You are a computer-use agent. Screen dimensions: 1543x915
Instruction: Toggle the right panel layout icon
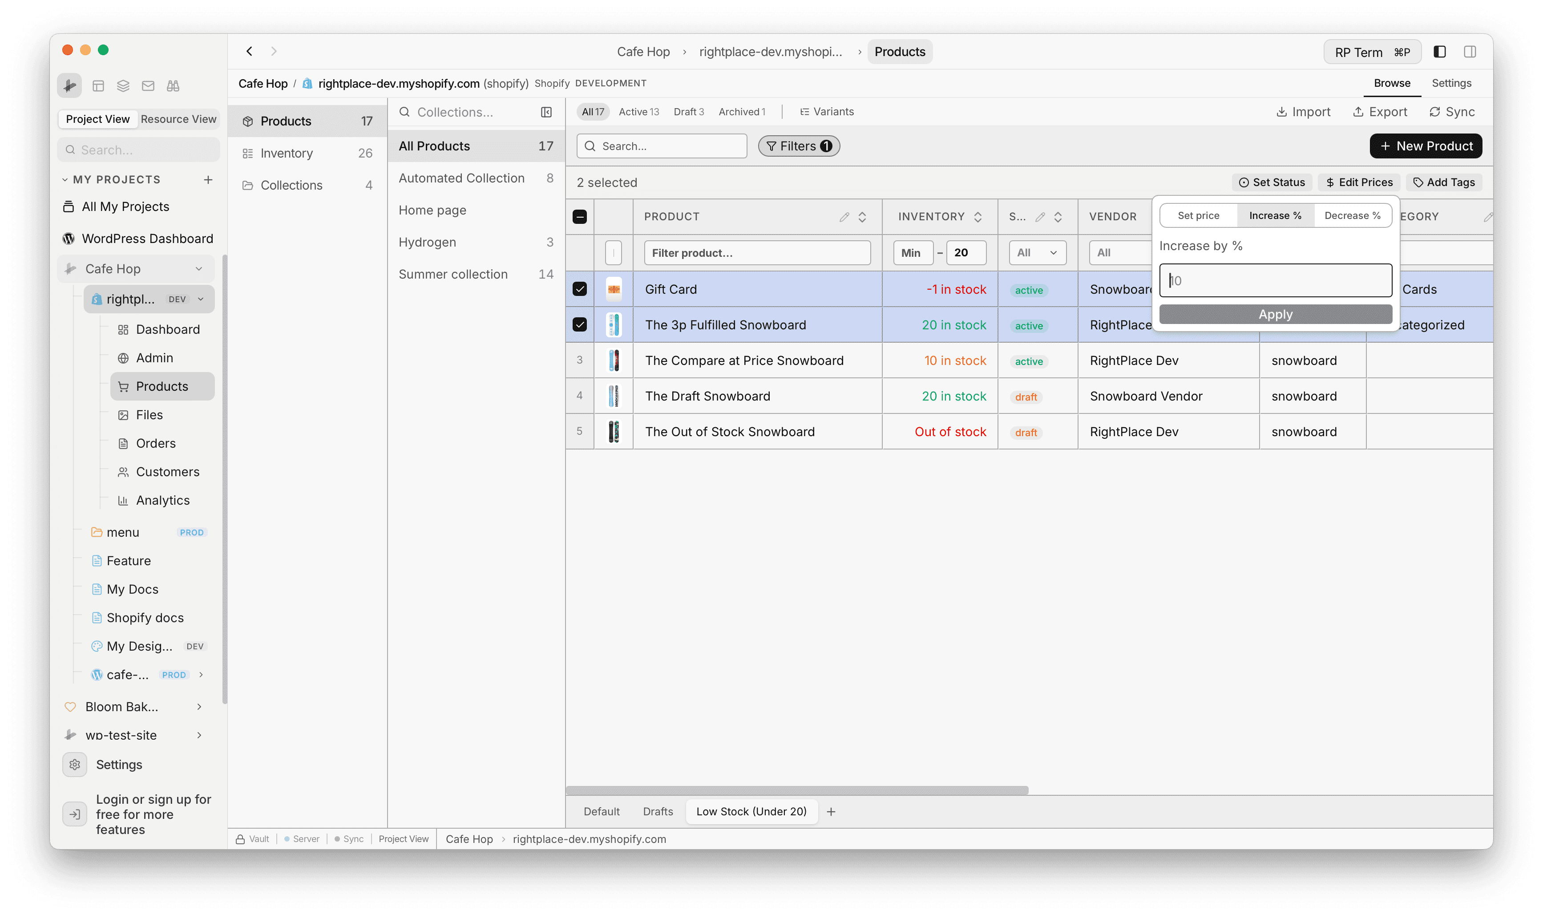pyautogui.click(x=1470, y=52)
